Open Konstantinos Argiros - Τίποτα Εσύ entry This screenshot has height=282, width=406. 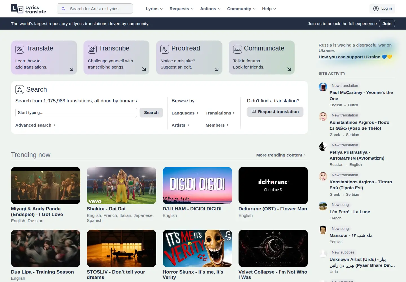[x=361, y=185]
